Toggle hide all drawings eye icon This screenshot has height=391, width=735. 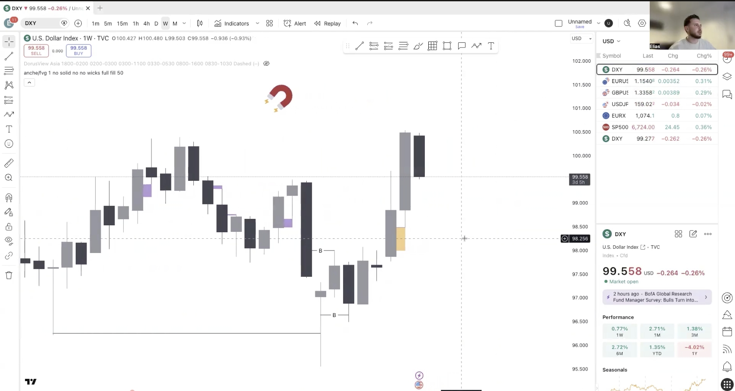[9, 240]
